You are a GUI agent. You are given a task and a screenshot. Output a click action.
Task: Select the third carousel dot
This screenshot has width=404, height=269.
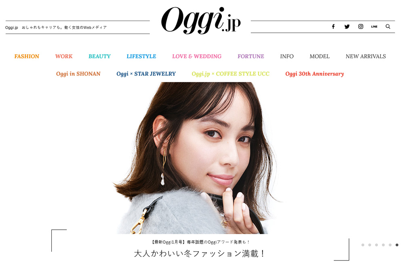click(x=377, y=245)
